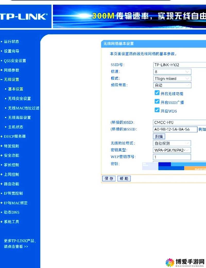Open 运行状态 status page
The height and width of the screenshot is (268, 206).
tap(11, 42)
